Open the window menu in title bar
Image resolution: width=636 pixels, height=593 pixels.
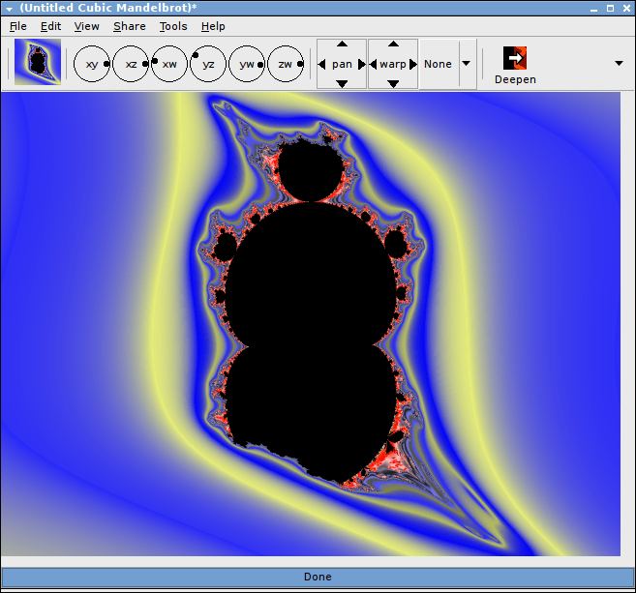click(x=9, y=8)
